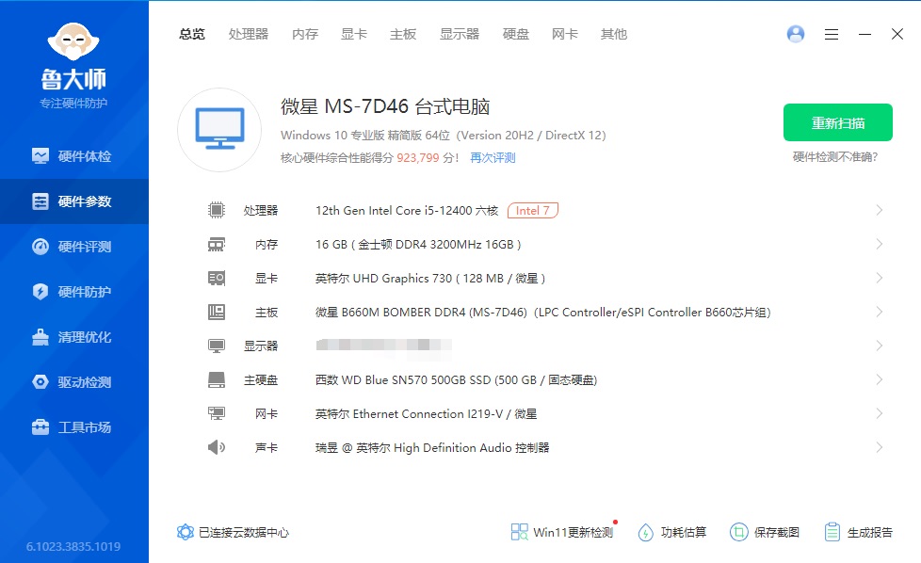The height and width of the screenshot is (563, 921).
Task: Switch to the 显卡 tab
Action: (354, 34)
